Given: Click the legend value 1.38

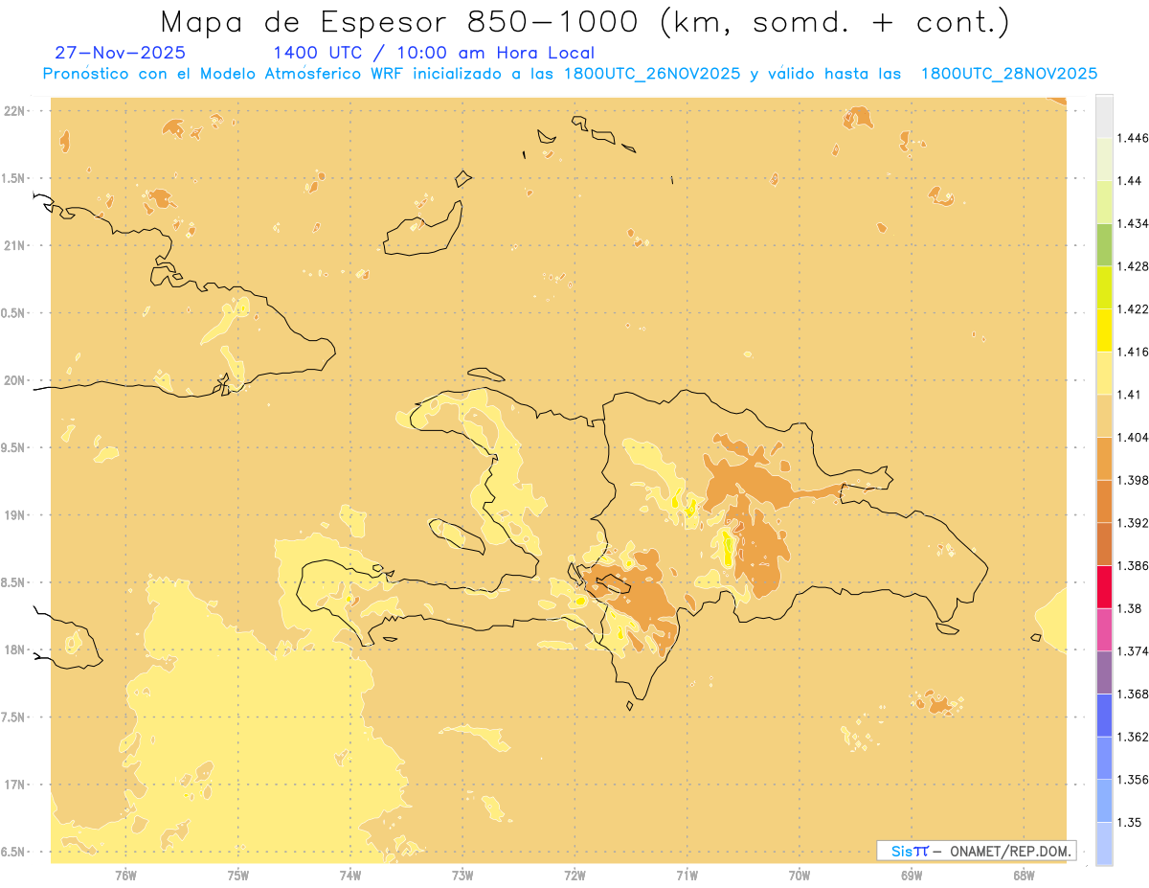Looking at the screenshot, I should coord(1129,608).
